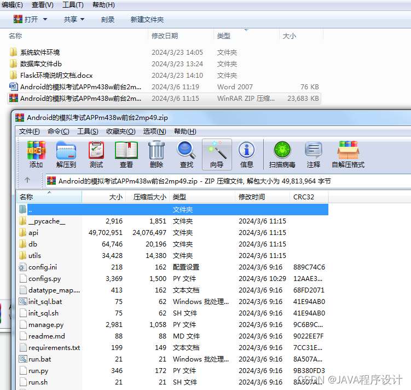
Task: Select the datatype_map file row
Action: tap(173, 290)
